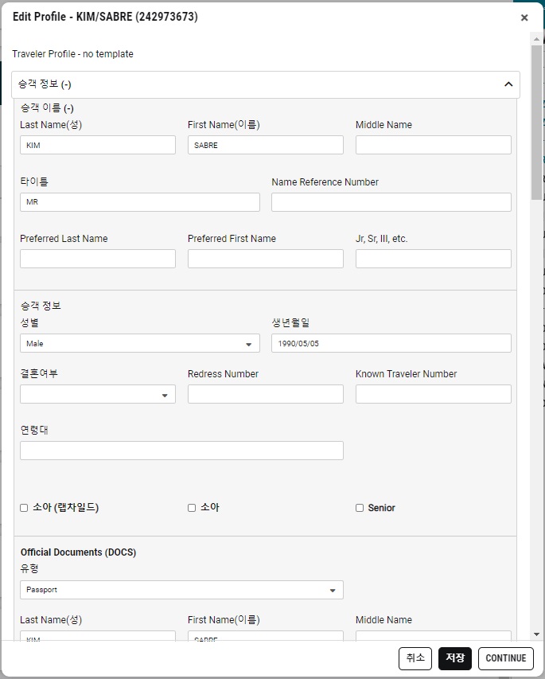
Task: Click the Preferred First Name field
Action: [x=266, y=259]
